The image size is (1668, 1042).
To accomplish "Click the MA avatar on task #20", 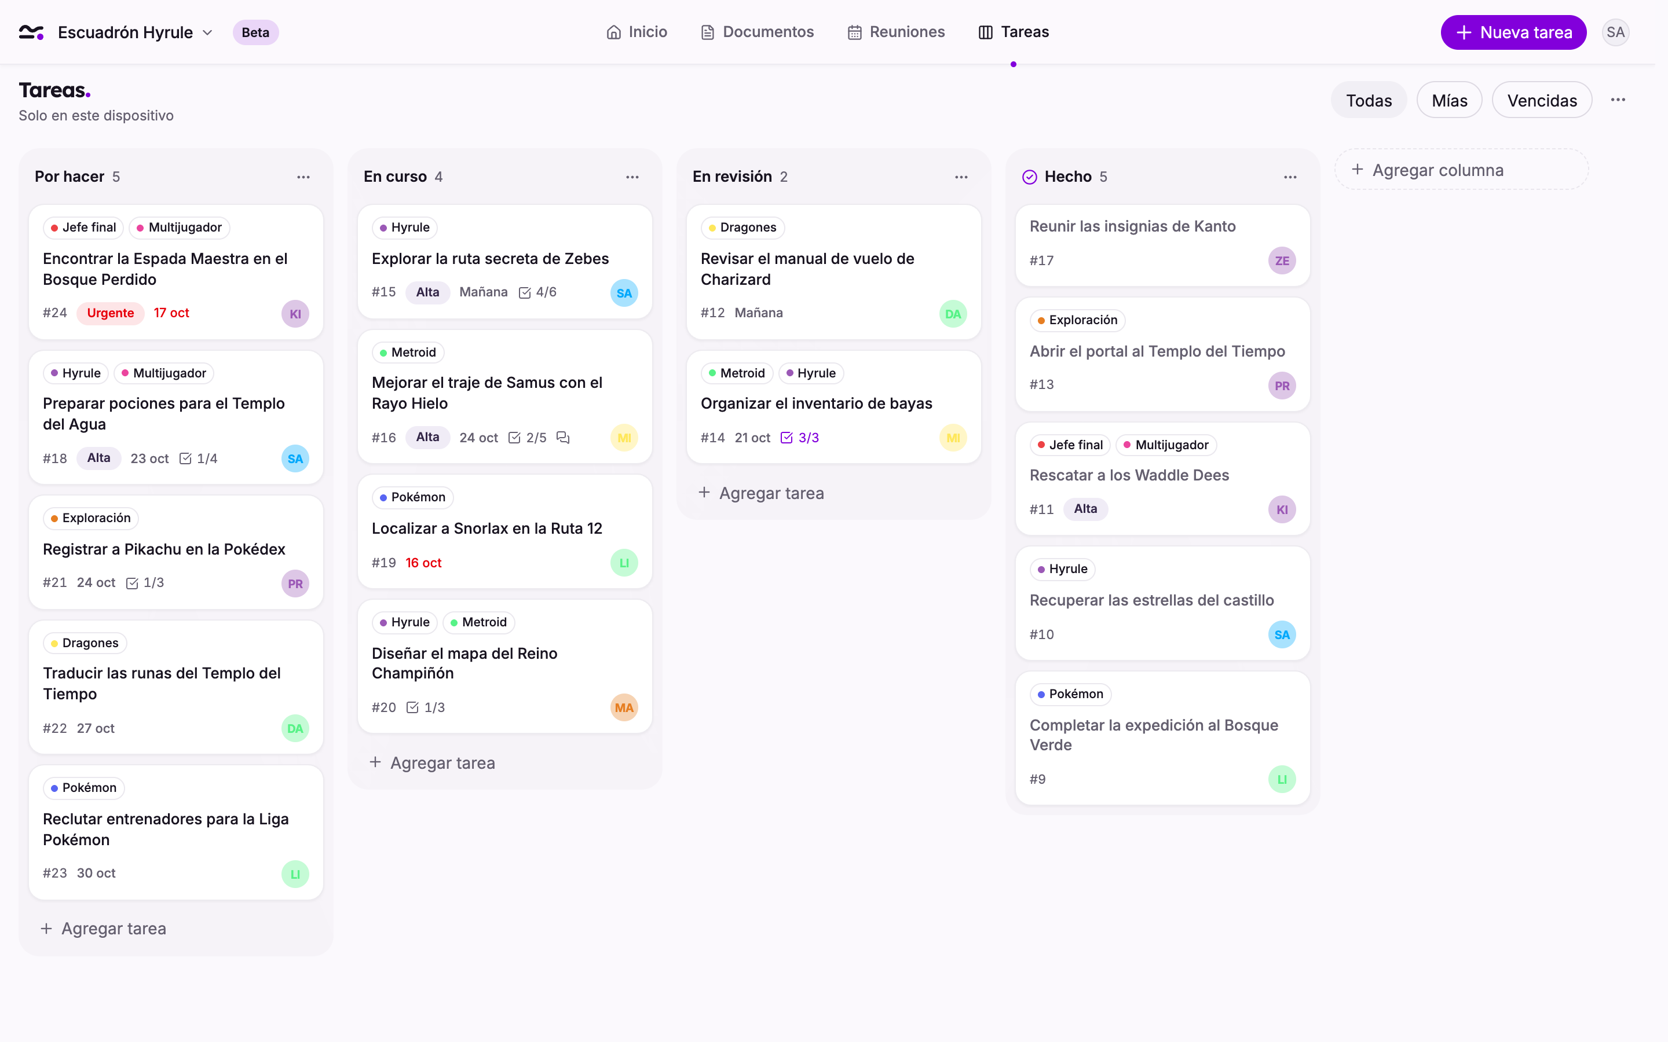I will [624, 708].
